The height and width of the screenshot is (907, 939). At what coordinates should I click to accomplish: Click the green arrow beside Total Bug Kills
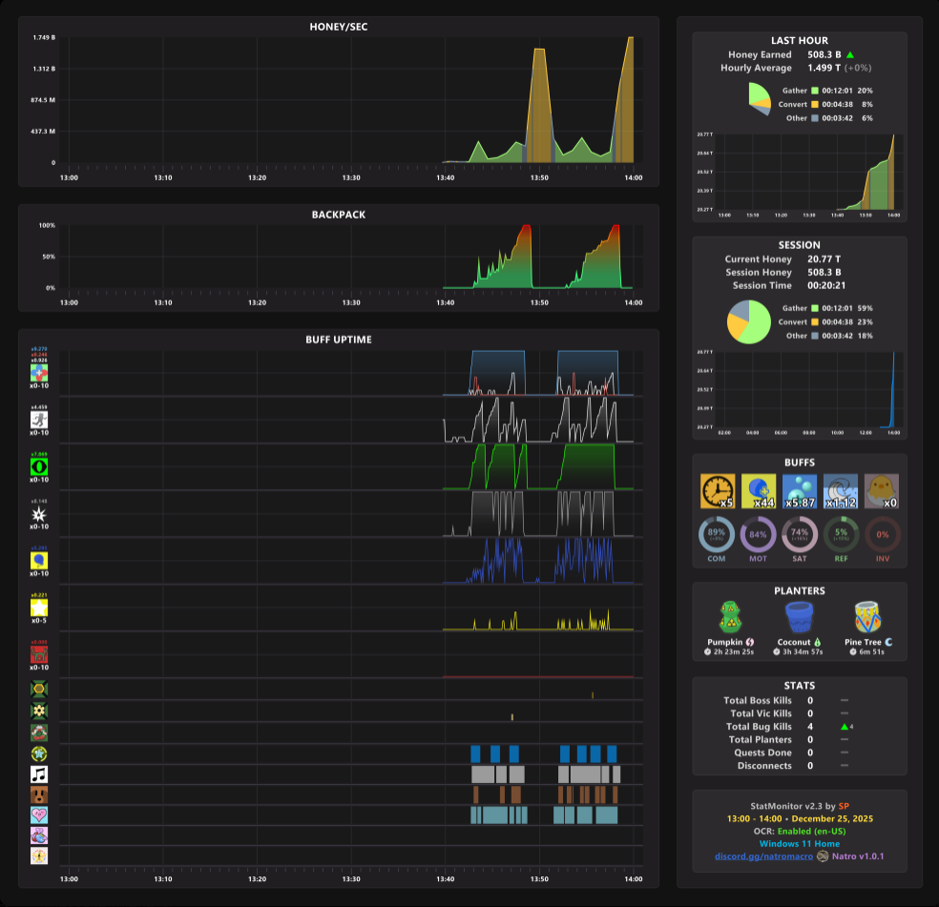pyautogui.click(x=844, y=727)
